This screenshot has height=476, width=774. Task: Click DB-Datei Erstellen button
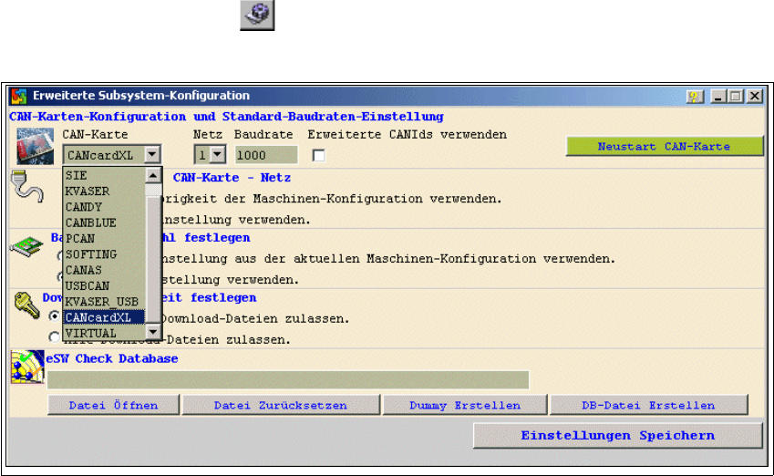[648, 406]
